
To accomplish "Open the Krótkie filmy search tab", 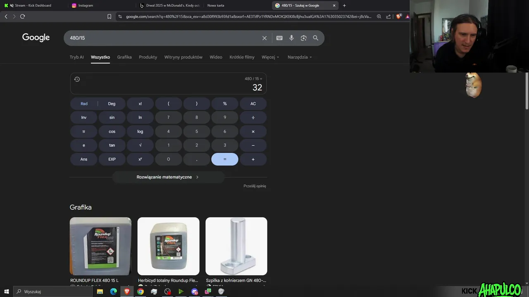I will coord(242,57).
